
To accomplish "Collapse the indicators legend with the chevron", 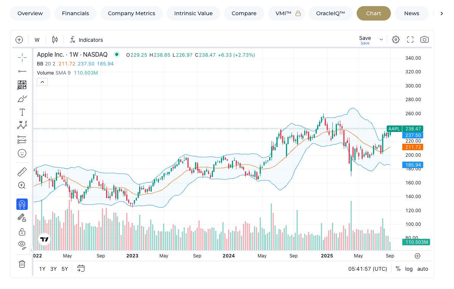I will (x=42, y=82).
